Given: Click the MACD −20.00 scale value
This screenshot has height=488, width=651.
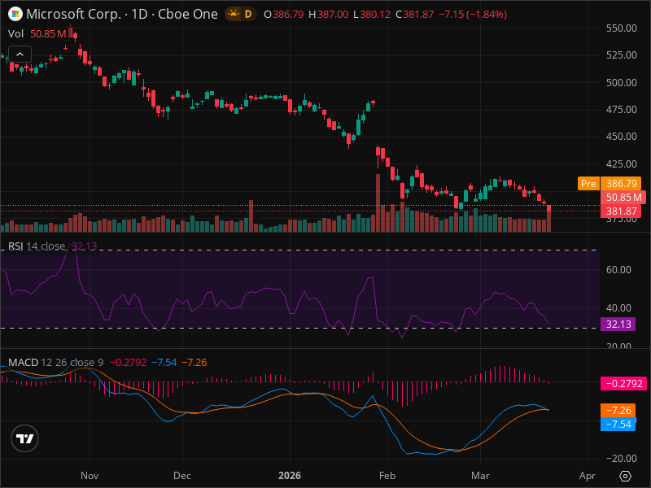Looking at the screenshot, I should pyautogui.click(x=621, y=459).
